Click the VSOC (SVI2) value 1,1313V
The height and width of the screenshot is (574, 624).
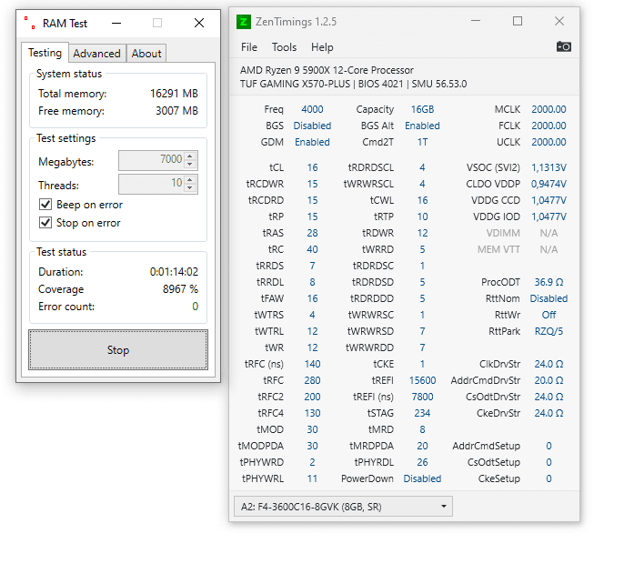point(549,167)
